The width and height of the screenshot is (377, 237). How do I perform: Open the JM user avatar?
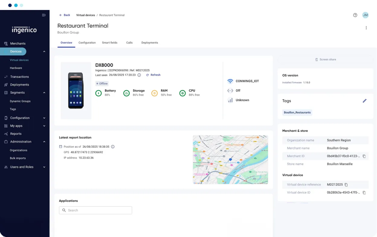pyautogui.click(x=365, y=15)
